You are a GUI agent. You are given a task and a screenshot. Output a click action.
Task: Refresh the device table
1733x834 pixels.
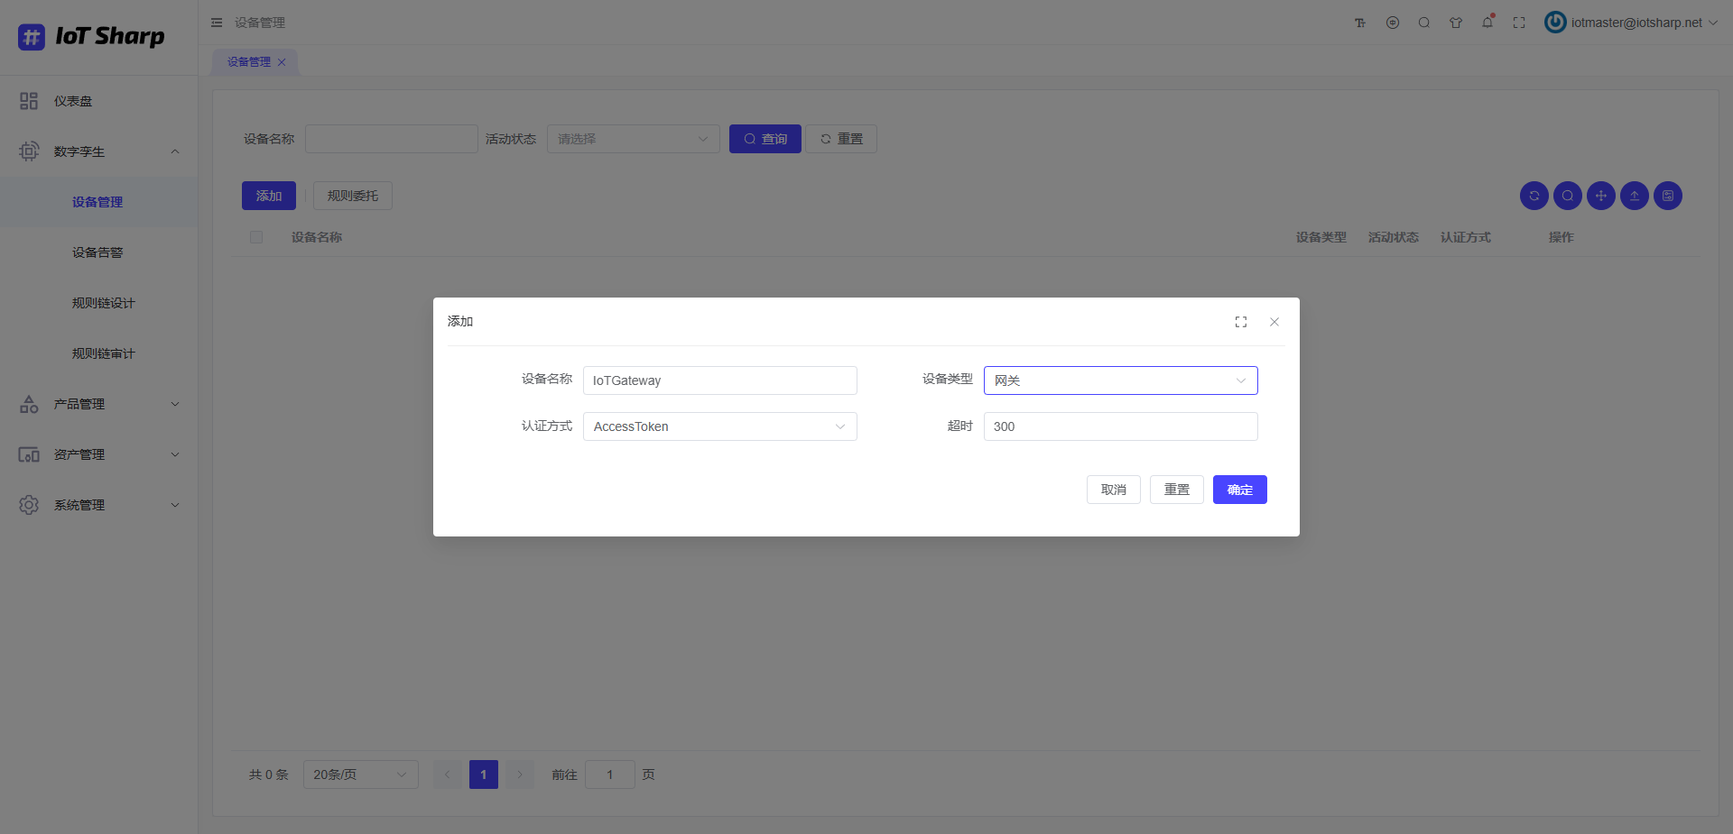[1534, 196]
